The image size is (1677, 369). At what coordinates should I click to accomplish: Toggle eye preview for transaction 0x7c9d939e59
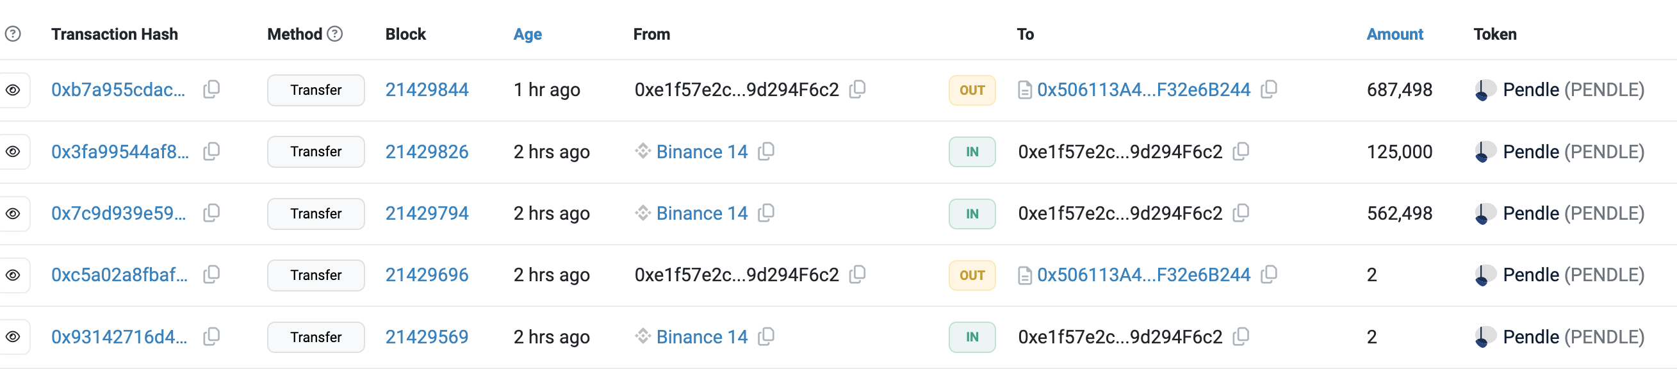tap(13, 213)
